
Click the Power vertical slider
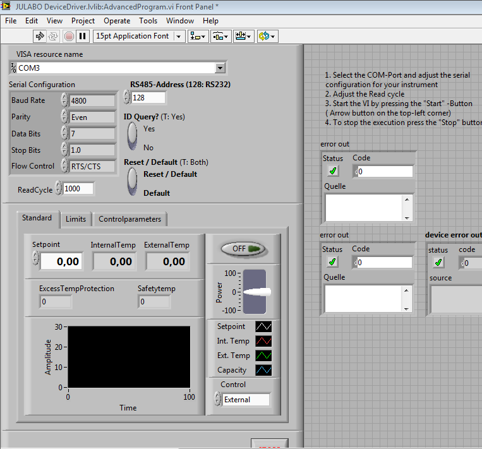click(255, 292)
